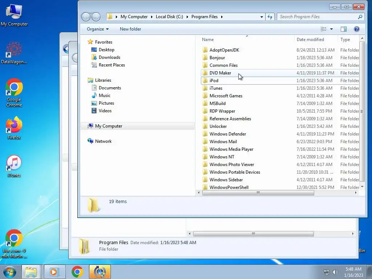Image resolution: width=372 pixels, height=279 pixels.
Task: Click the volume speaker tray icon
Action: [x=335, y=272]
